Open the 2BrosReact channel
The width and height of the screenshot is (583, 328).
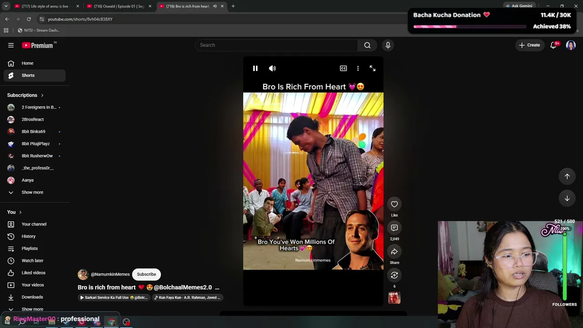[35, 119]
